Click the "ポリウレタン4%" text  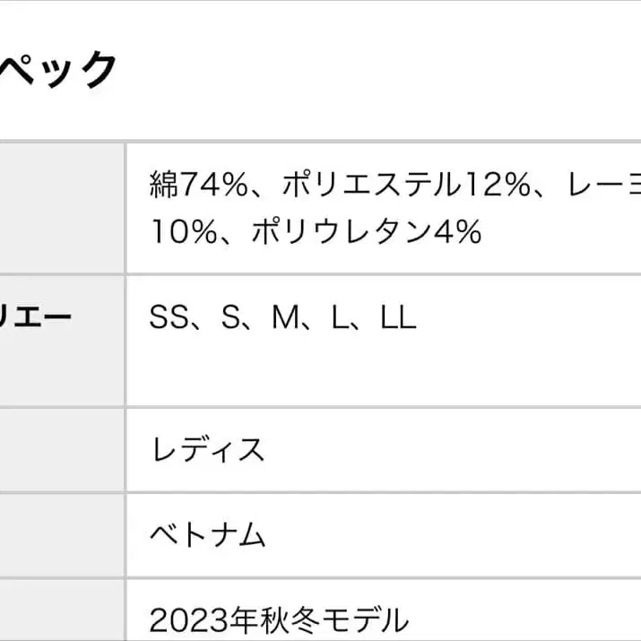click(366, 232)
